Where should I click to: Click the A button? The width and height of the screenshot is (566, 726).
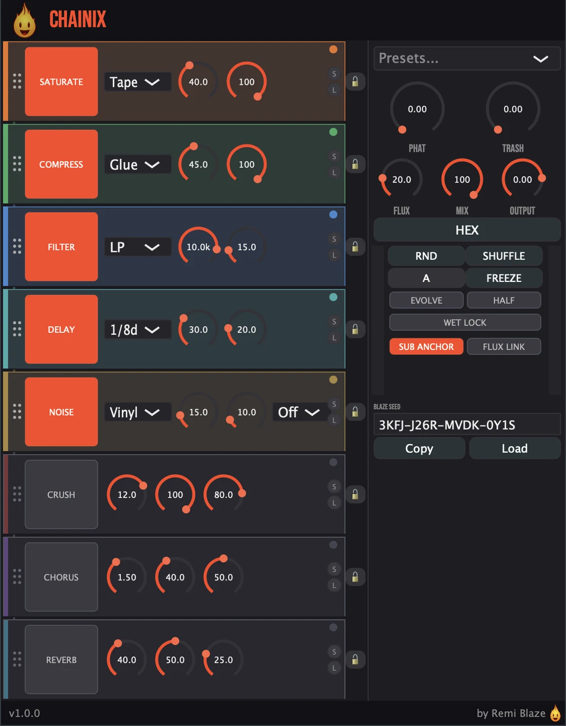click(x=426, y=278)
